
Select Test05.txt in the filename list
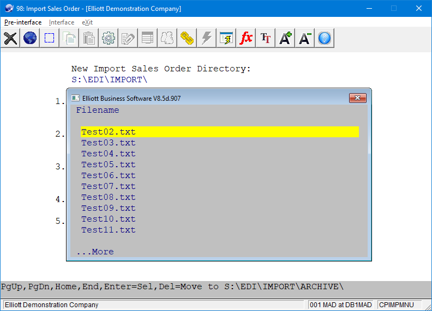point(109,164)
